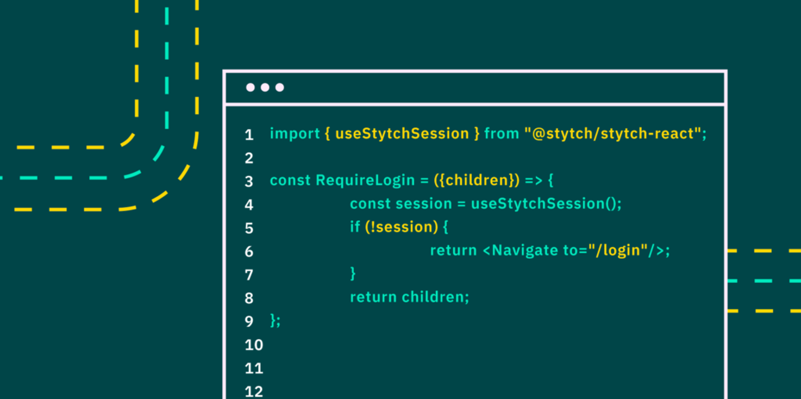
Task: Click line number 1 in the gutter
Action: pyautogui.click(x=249, y=135)
